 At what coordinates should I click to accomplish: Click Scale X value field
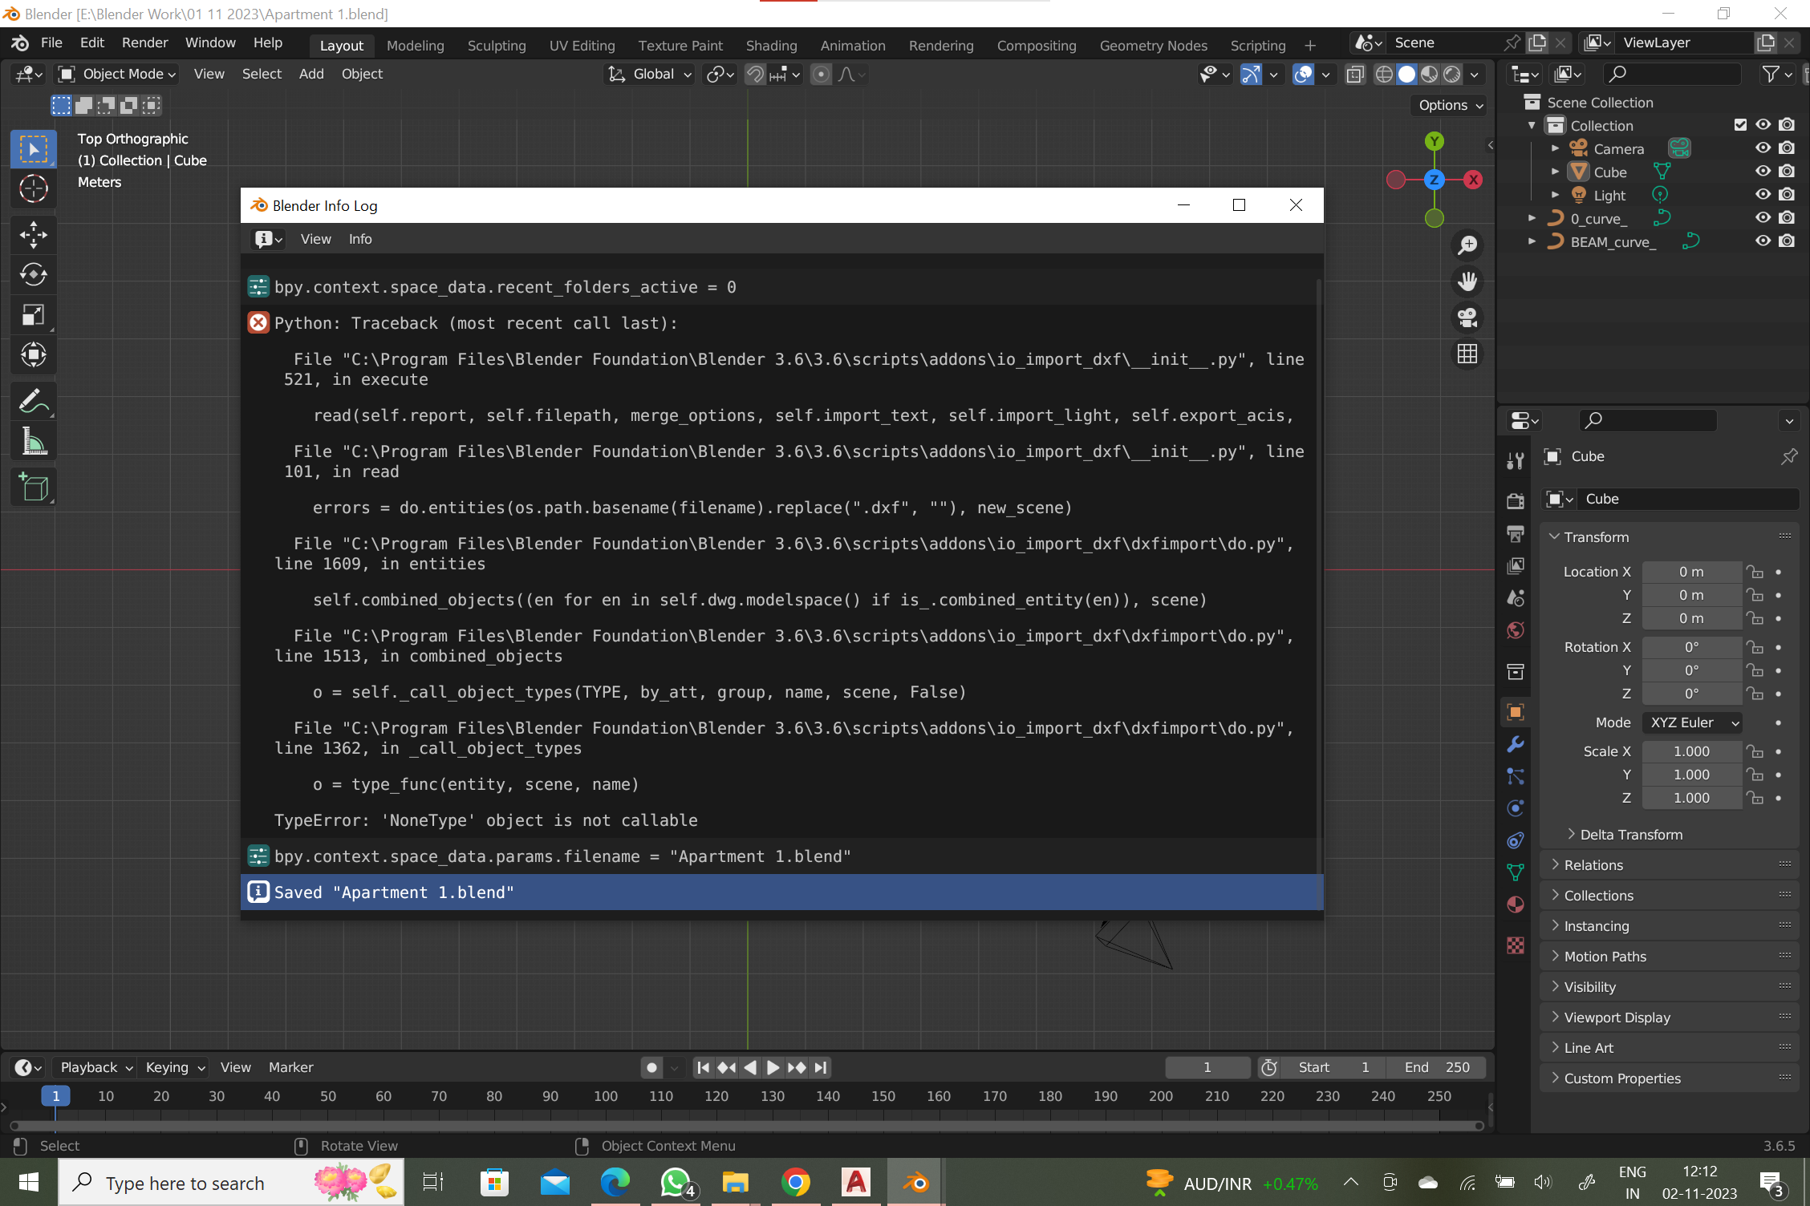tap(1691, 751)
